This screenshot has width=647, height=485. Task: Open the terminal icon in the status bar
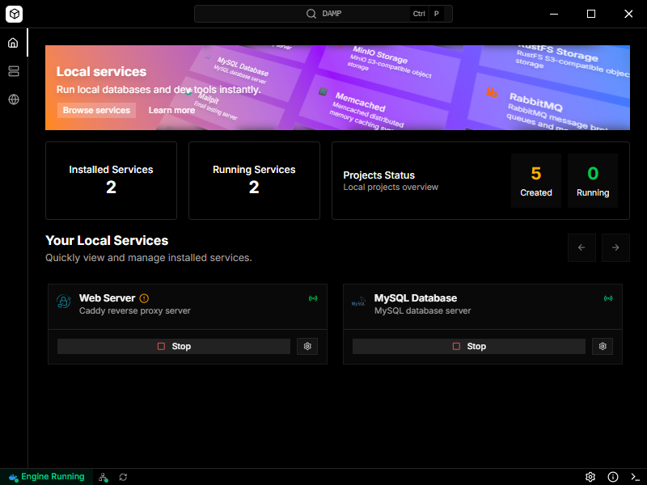634,477
